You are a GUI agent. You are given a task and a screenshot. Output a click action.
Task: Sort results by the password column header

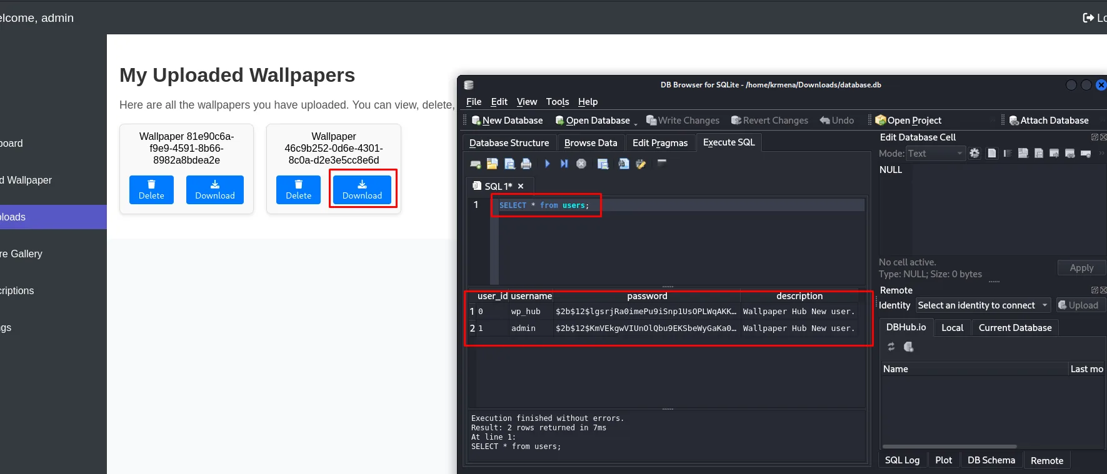[x=647, y=296]
